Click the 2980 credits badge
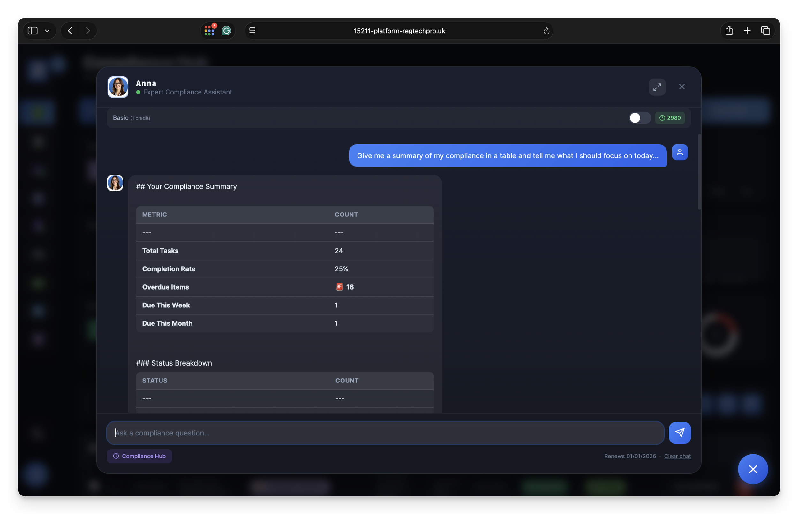Viewport: 798px width, 514px height. tap(670, 118)
